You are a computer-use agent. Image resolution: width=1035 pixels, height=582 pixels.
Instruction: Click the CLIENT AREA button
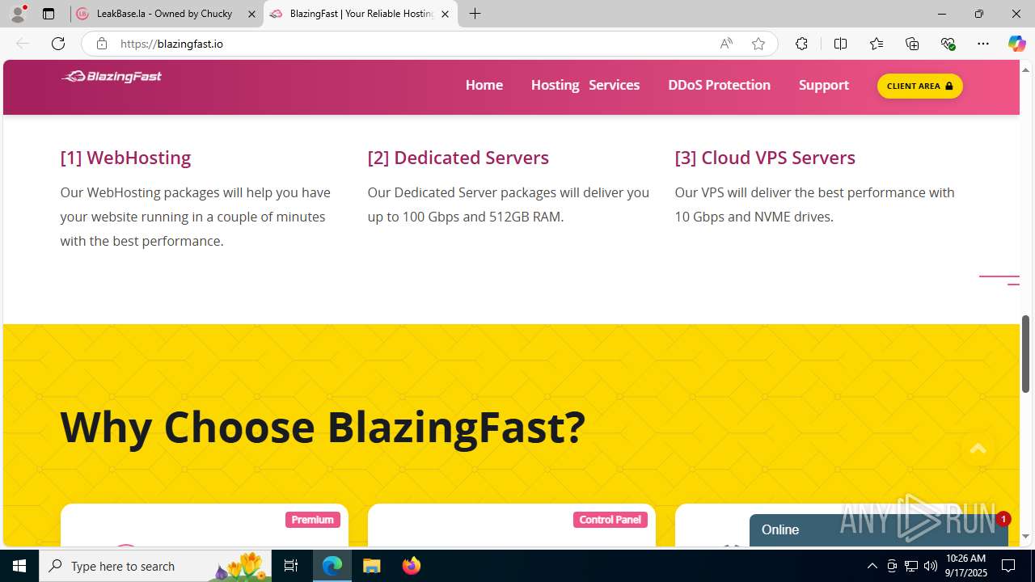tap(919, 86)
